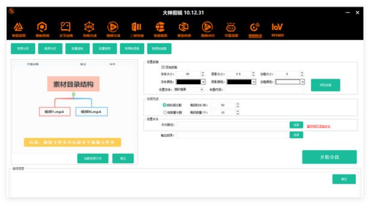Open the 字体颜色 font color dropdown arrow
Viewport: 370px width, 204px height.
click(x=203, y=82)
